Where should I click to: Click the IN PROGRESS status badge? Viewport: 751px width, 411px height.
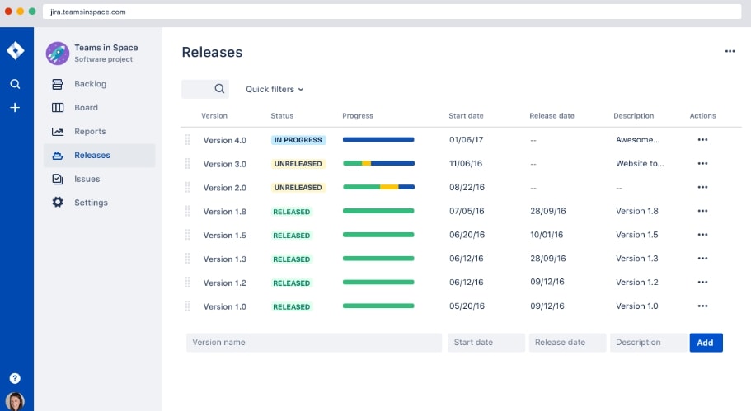click(x=298, y=140)
